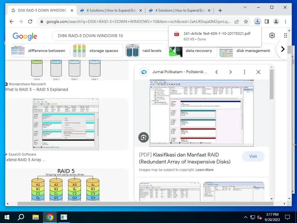Open the Server Manager taskbar app
297x223 pixels.
tap(64, 217)
